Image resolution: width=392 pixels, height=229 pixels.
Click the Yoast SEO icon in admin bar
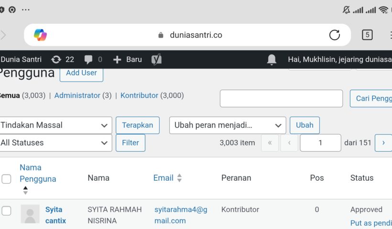[x=156, y=60]
